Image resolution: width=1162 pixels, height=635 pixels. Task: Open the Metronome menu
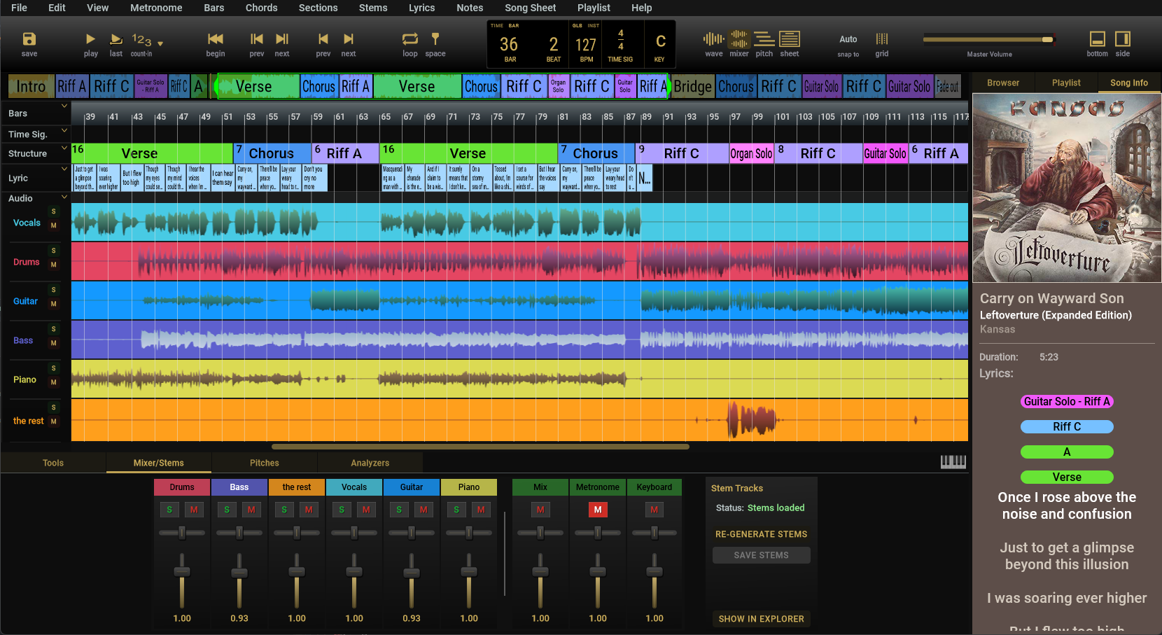click(x=156, y=8)
